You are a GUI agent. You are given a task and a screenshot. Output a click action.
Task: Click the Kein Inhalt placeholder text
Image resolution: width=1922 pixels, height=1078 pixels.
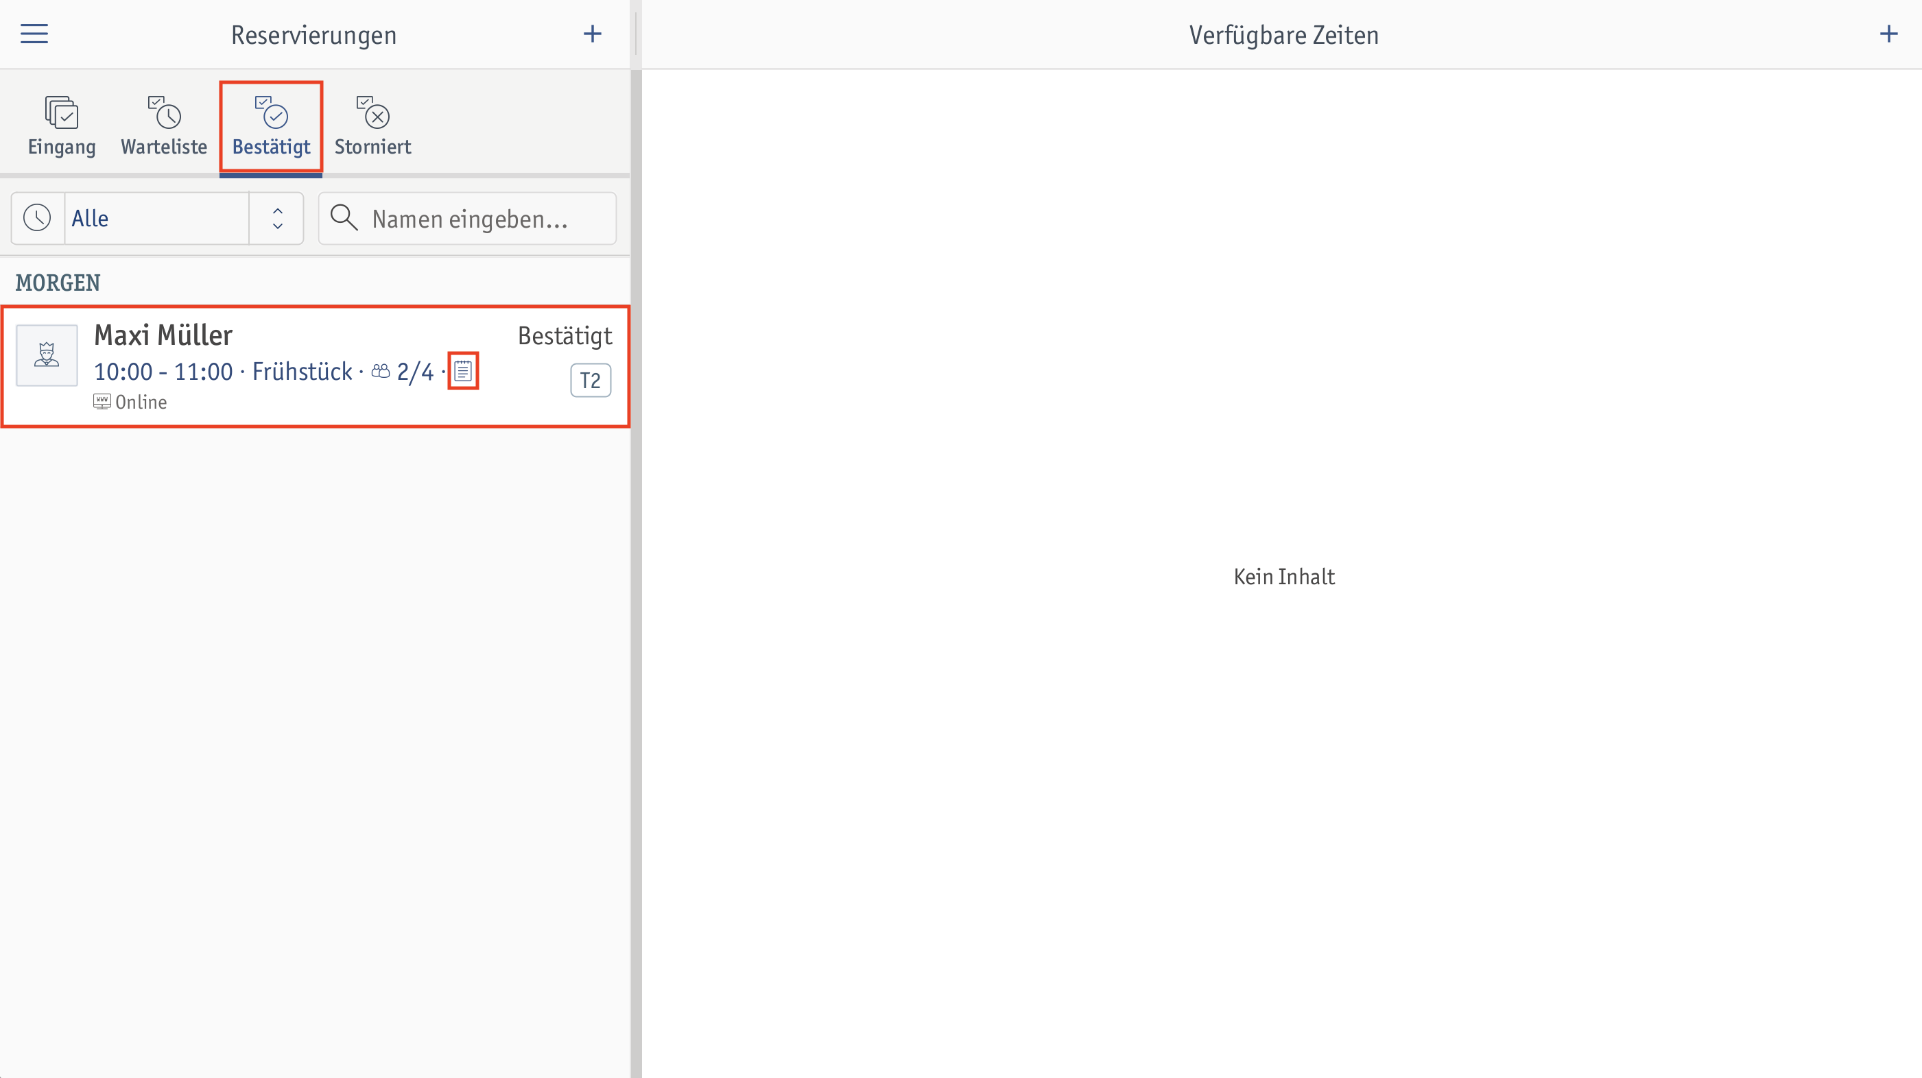pos(1284,577)
